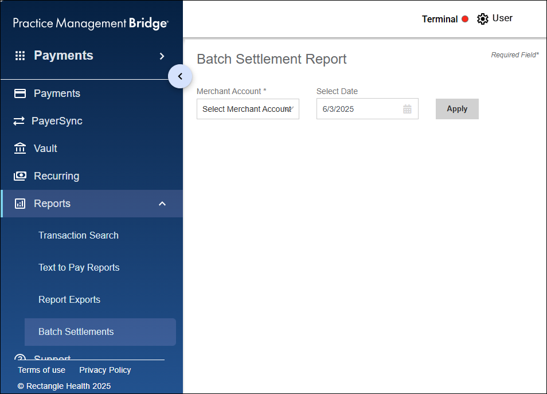Open the Privacy Policy link
547x394 pixels.
coord(105,370)
